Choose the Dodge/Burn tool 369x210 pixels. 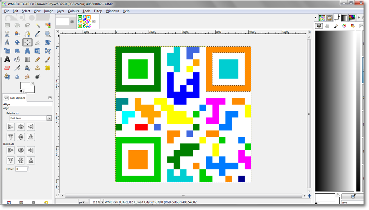point(38,76)
